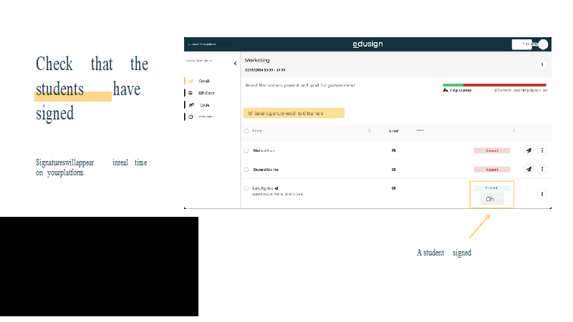This screenshot has height=322, width=573.
Task: Click the Present status badge of the signed learner
Action: point(491,187)
